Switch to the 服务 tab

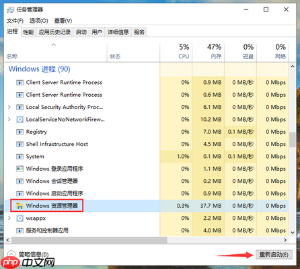pyautogui.click(x=139, y=32)
